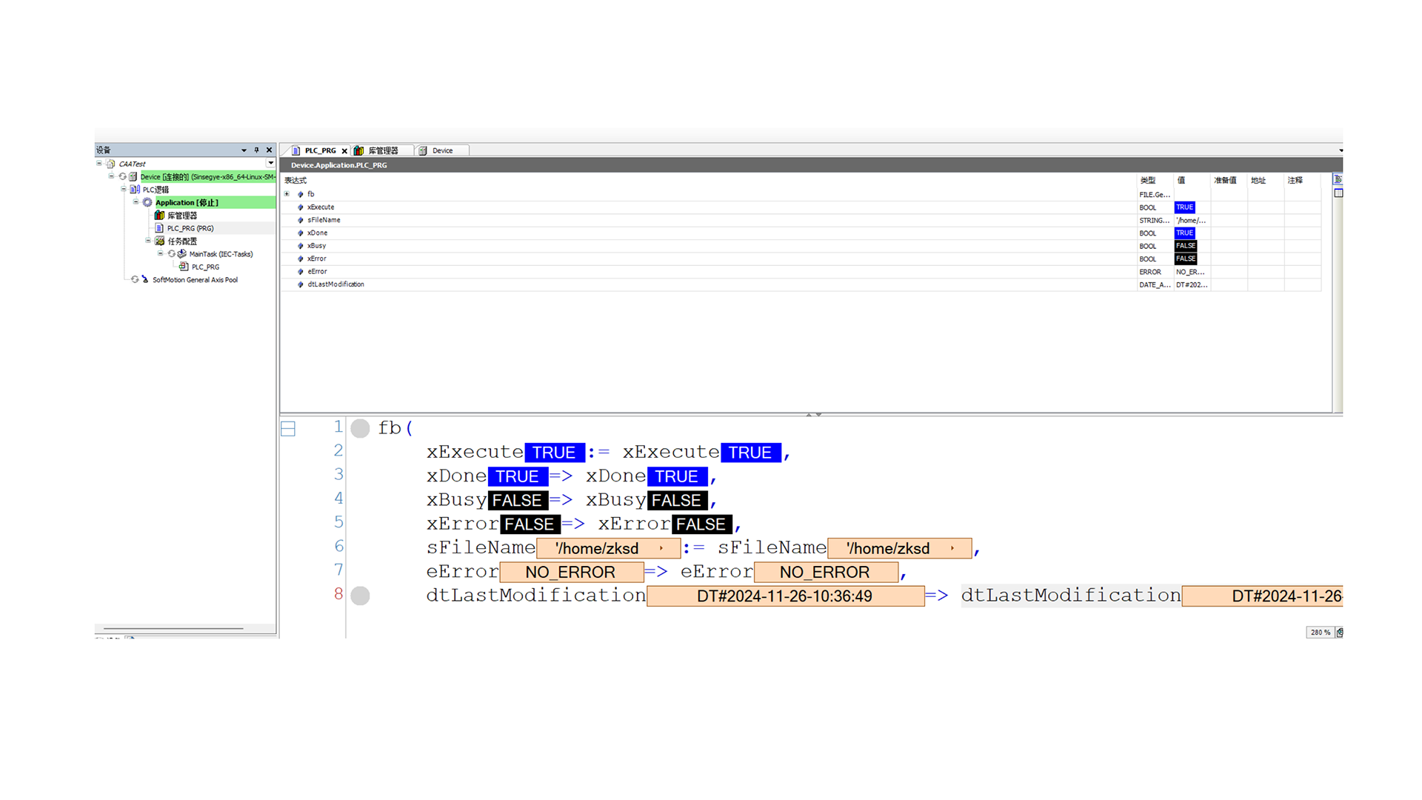The image size is (1422, 800).
Task: Collapse the Device tree node
Action: [x=112, y=176]
